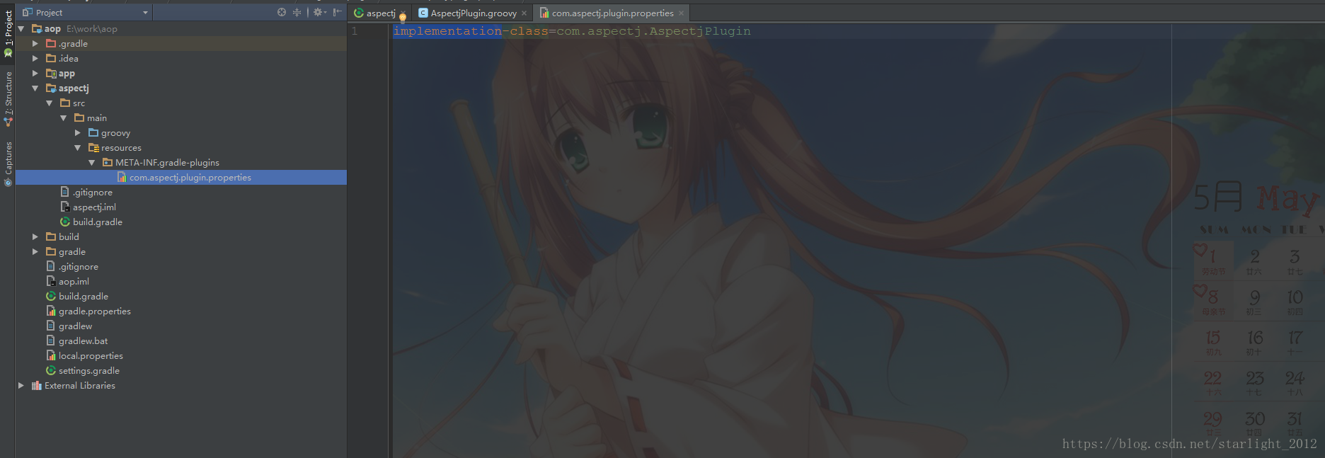Image resolution: width=1325 pixels, height=458 pixels.
Task: Click line number 1 in the gutter
Action: [x=355, y=31]
